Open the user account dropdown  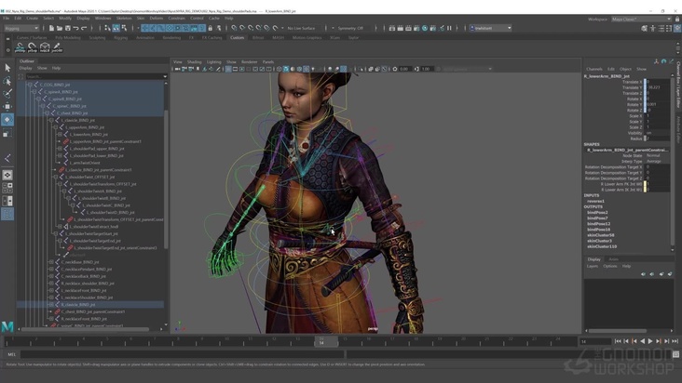[491, 28]
